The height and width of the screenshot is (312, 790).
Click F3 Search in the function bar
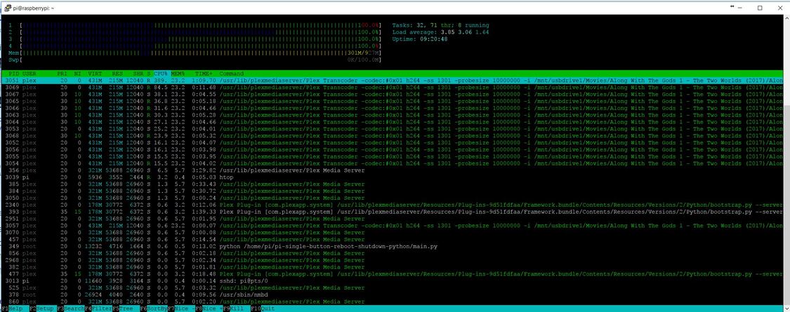[70, 308]
